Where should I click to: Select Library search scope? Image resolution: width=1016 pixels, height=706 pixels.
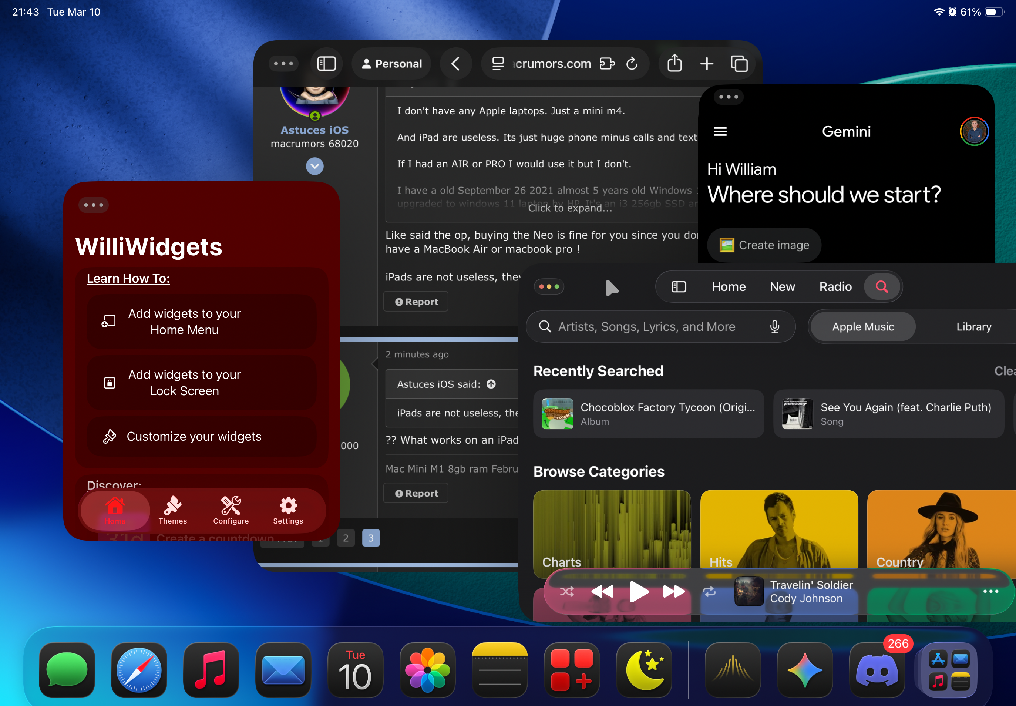coord(973,326)
